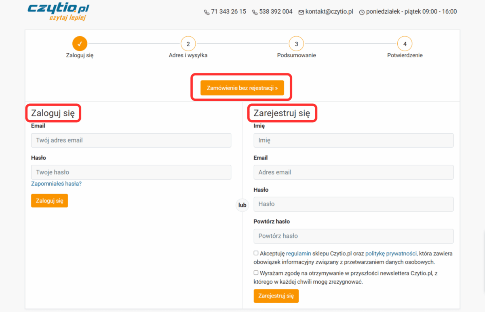Open the Zapomniałeś hasła? link
The image size is (485, 312).
coord(56,184)
